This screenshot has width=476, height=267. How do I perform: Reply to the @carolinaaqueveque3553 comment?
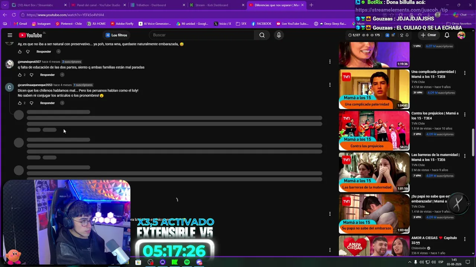tap(47, 103)
